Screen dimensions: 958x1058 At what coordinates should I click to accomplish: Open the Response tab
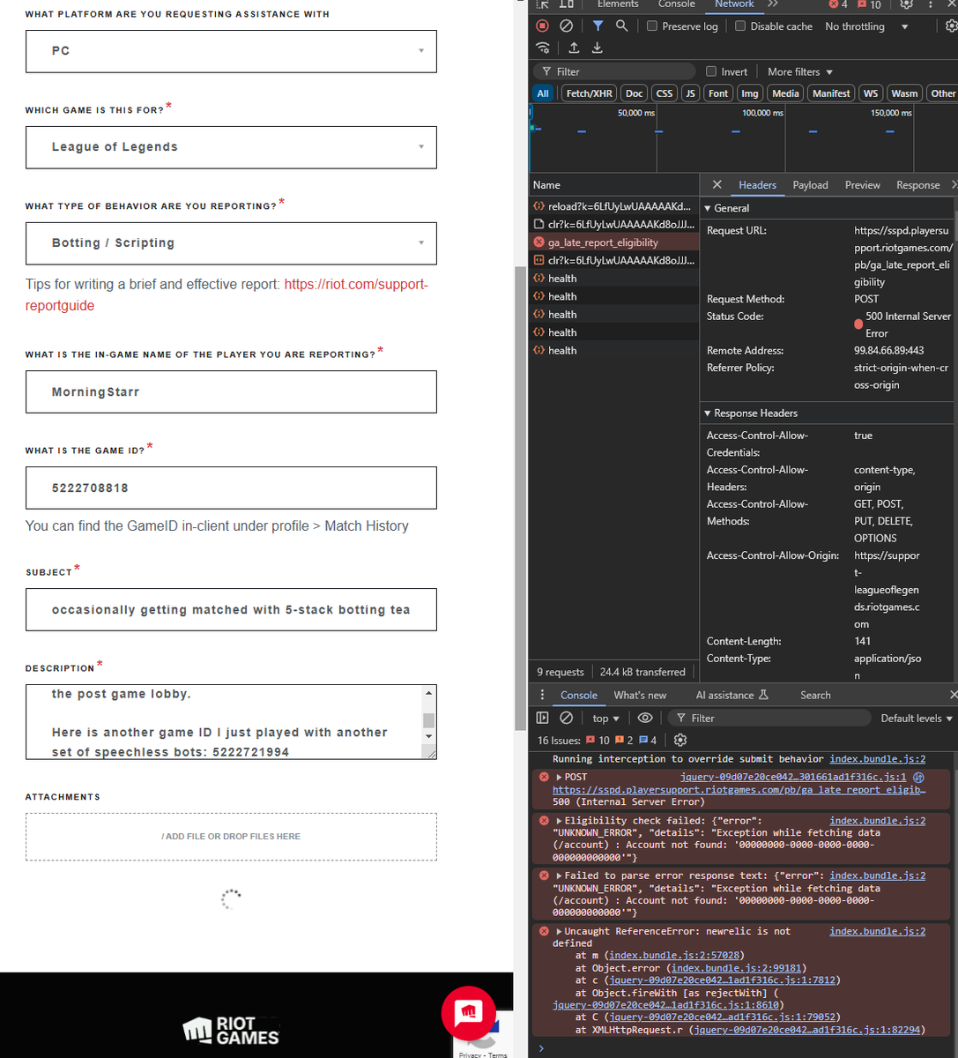coord(917,185)
